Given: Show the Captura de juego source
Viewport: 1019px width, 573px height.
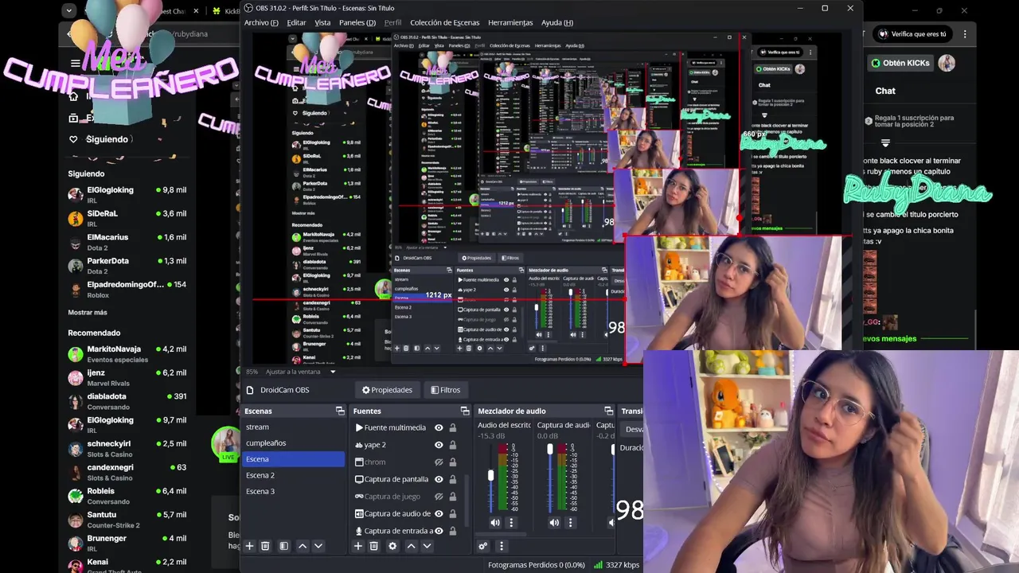Looking at the screenshot, I should pyautogui.click(x=439, y=497).
